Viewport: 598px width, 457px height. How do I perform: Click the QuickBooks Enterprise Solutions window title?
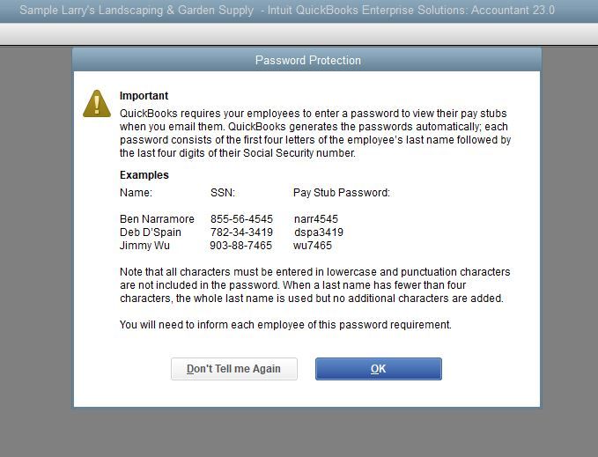tap(287, 11)
